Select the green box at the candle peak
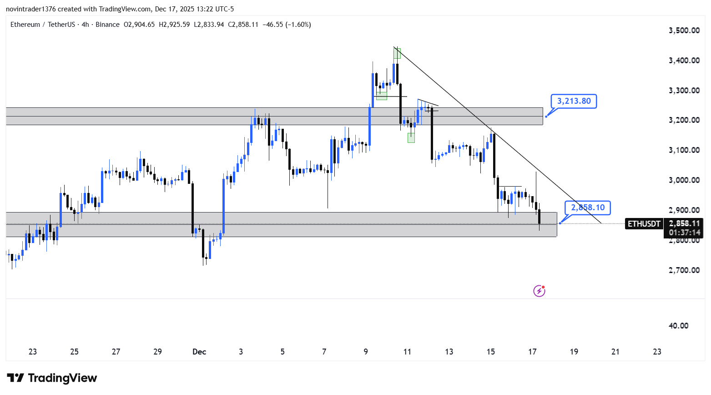The image size is (711, 395). [397, 53]
